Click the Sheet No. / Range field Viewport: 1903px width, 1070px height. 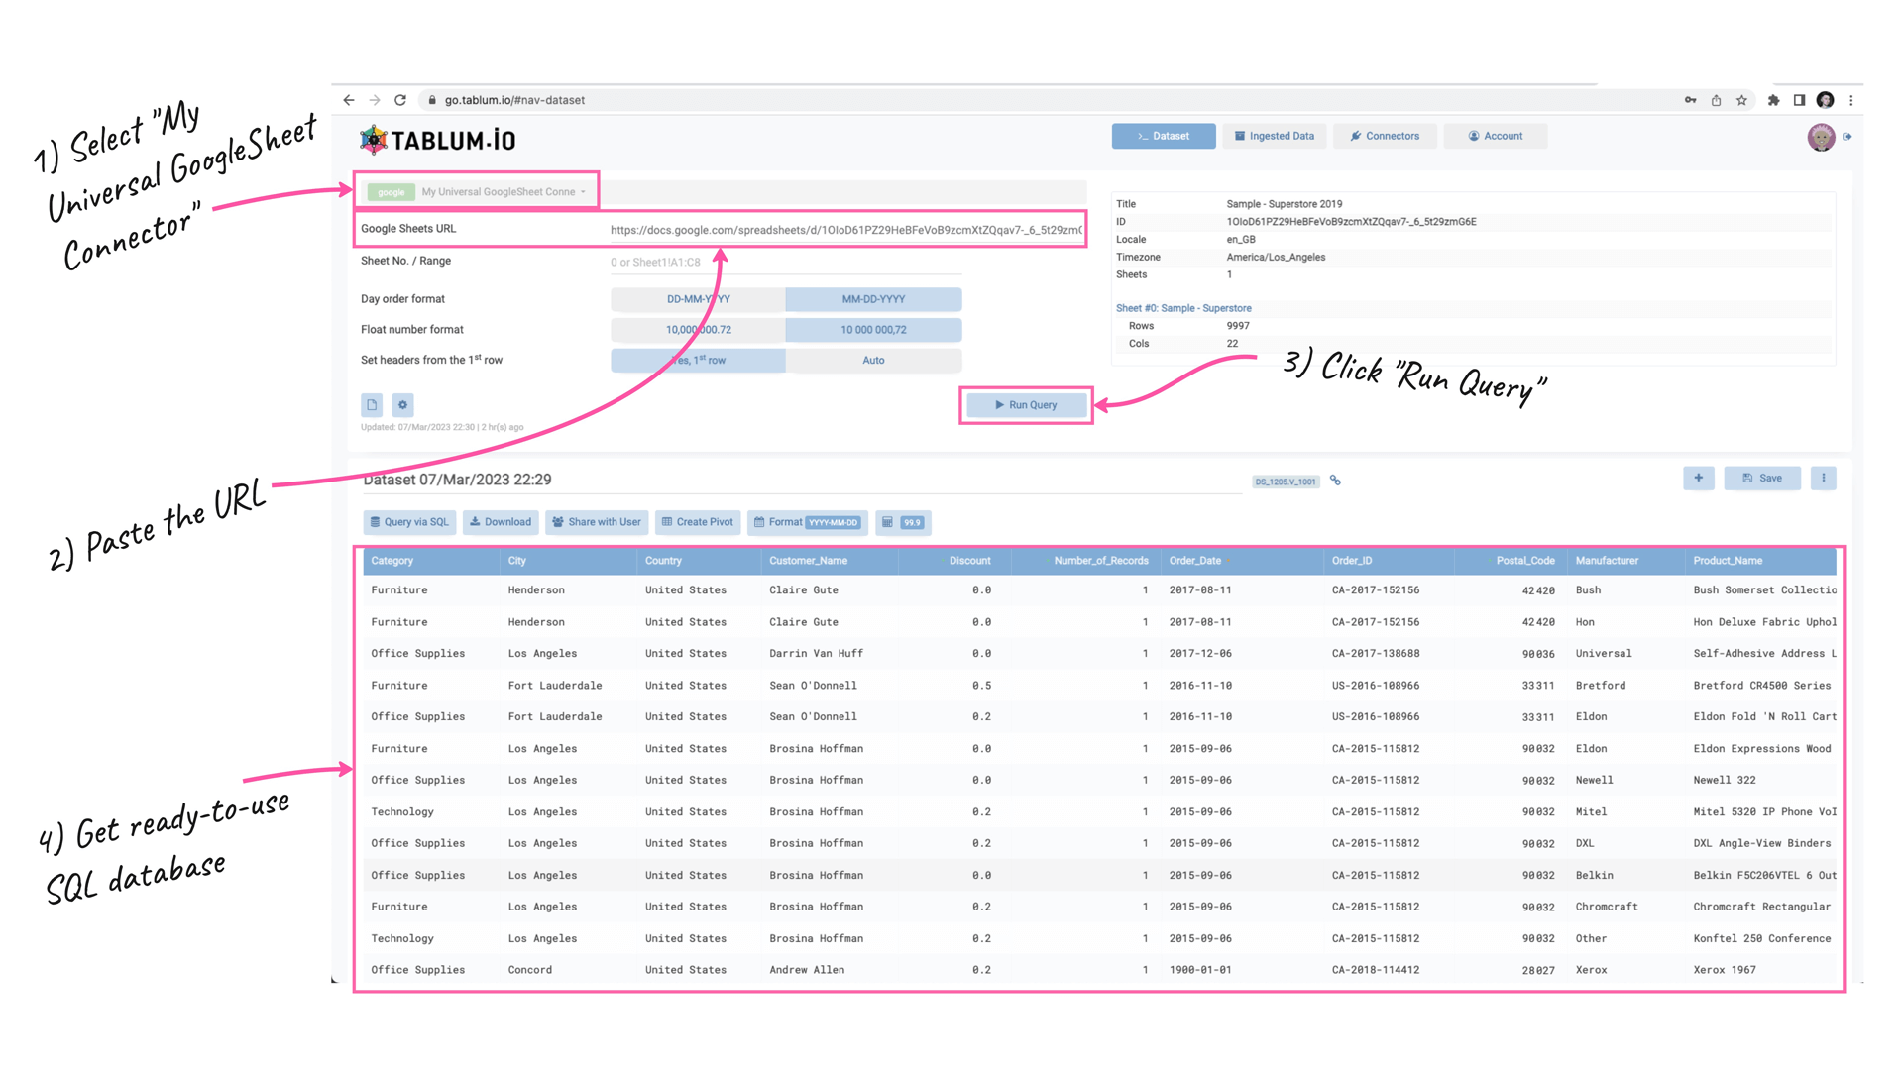[x=785, y=262]
